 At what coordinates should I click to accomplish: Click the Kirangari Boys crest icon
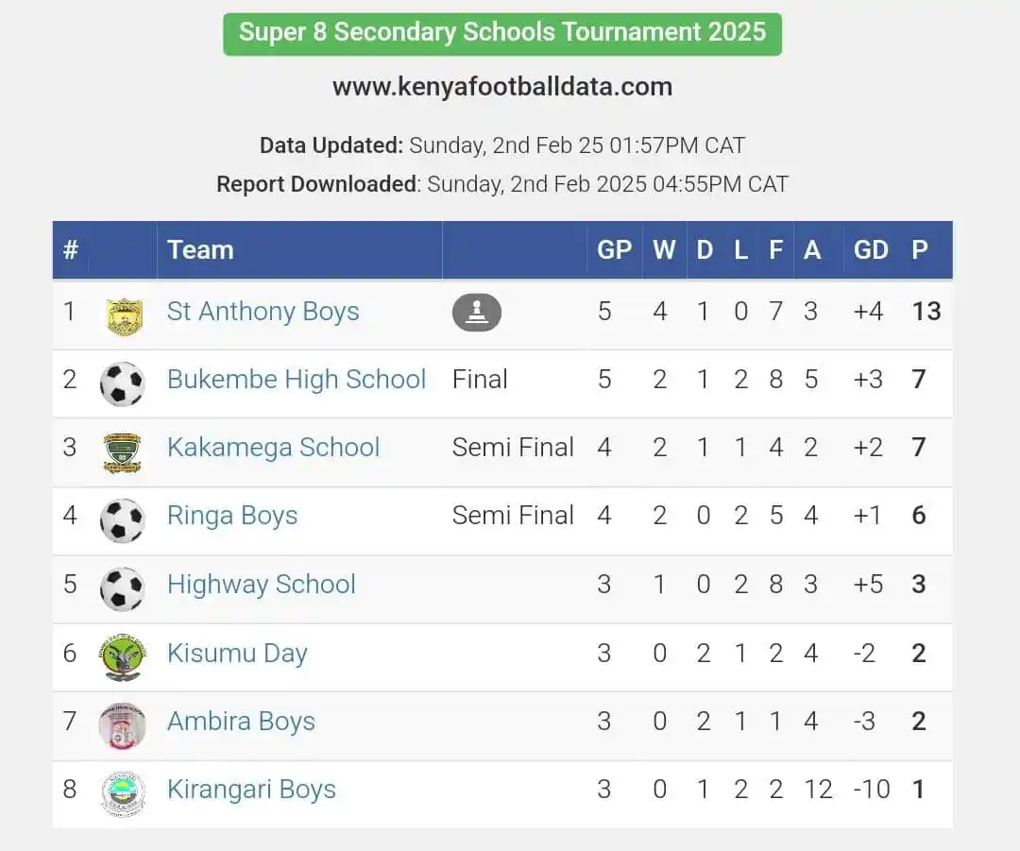click(x=122, y=793)
